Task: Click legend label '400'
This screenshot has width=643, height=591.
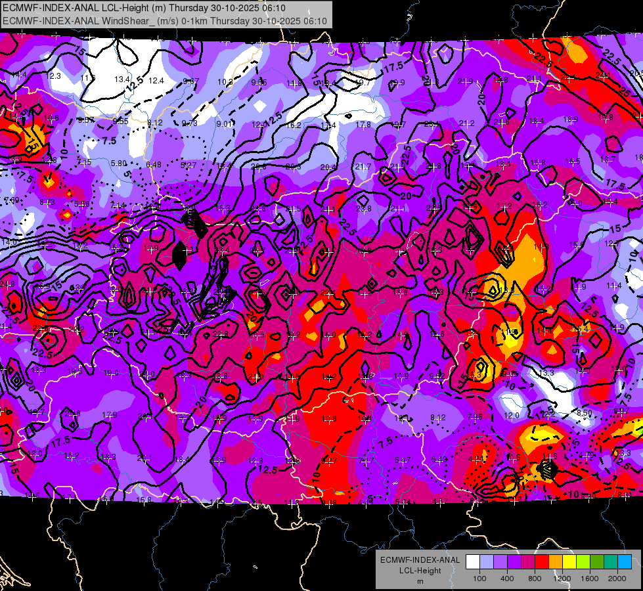Action: [x=507, y=579]
